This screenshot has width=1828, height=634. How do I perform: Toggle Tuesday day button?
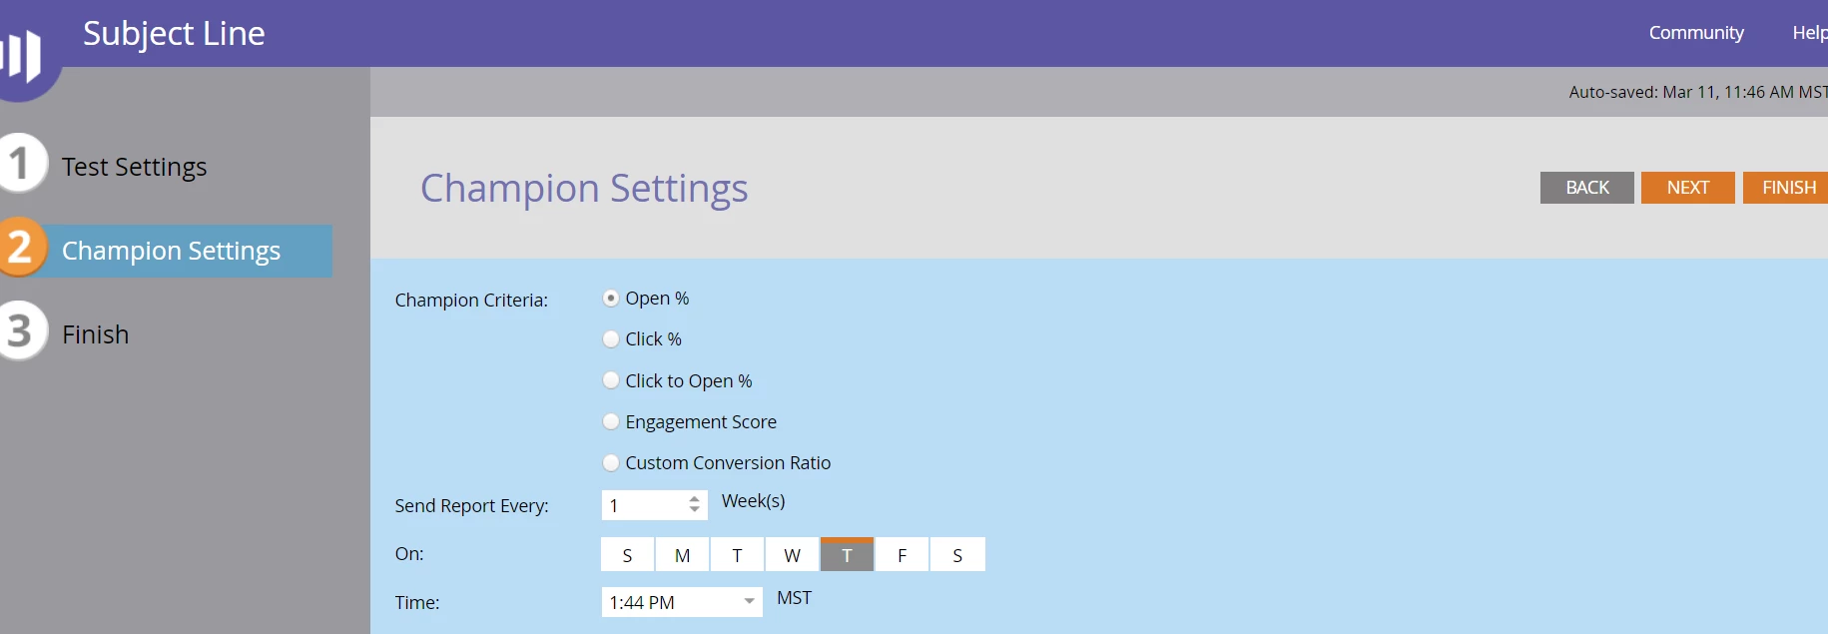coord(737,555)
